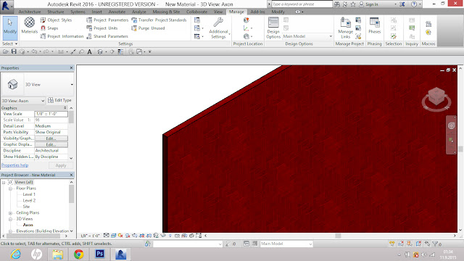Open the Structure ribbon tab
Screen dimensions: 464x261
[x=56, y=12]
